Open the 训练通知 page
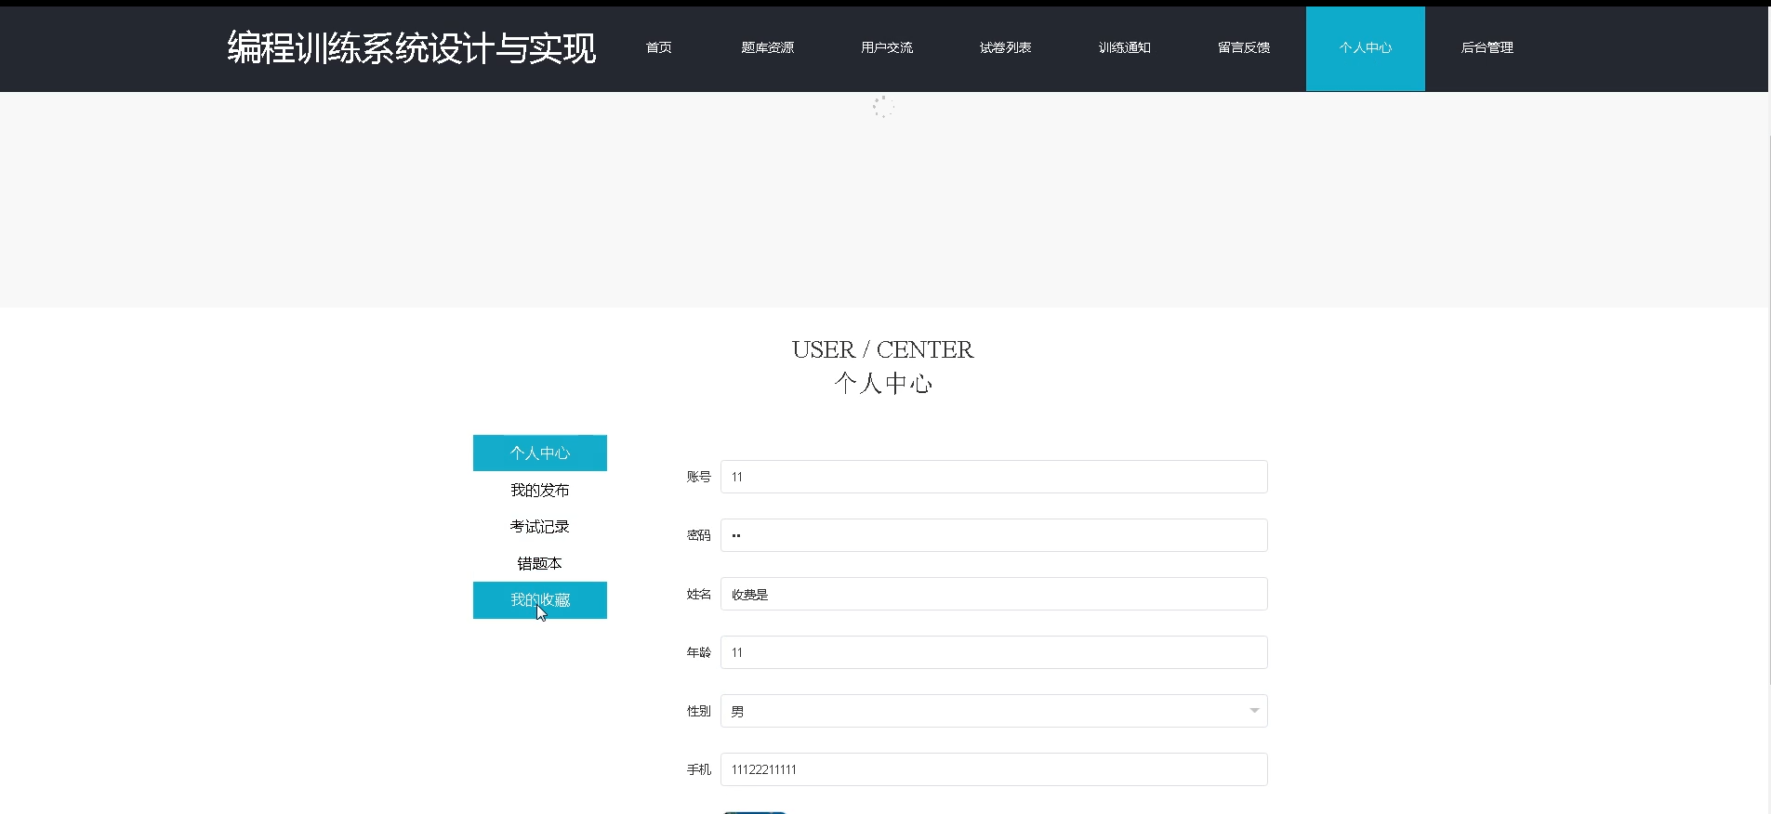 click(x=1124, y=47)
